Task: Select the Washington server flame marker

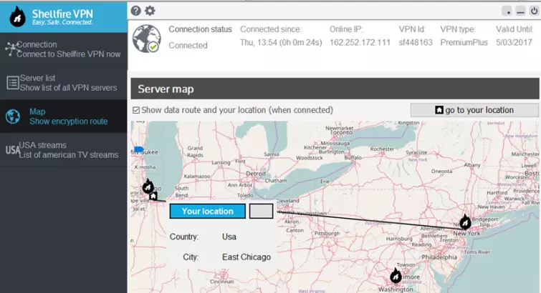Action: (396, 275)
